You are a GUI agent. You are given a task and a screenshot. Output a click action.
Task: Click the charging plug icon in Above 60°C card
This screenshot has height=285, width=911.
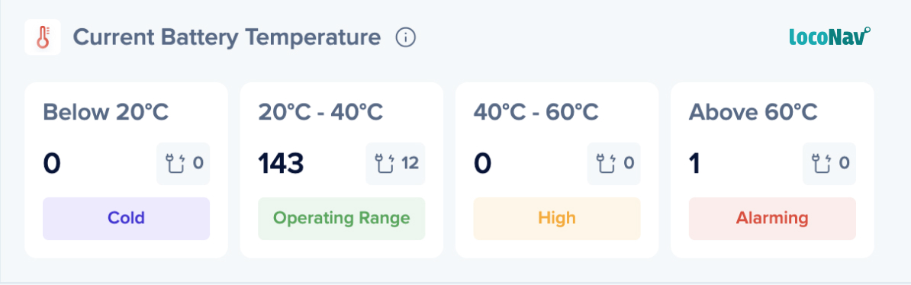(x=821, y=164)
